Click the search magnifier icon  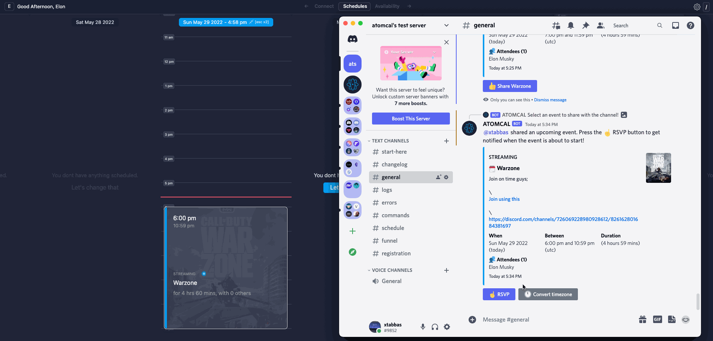(660, 25)
